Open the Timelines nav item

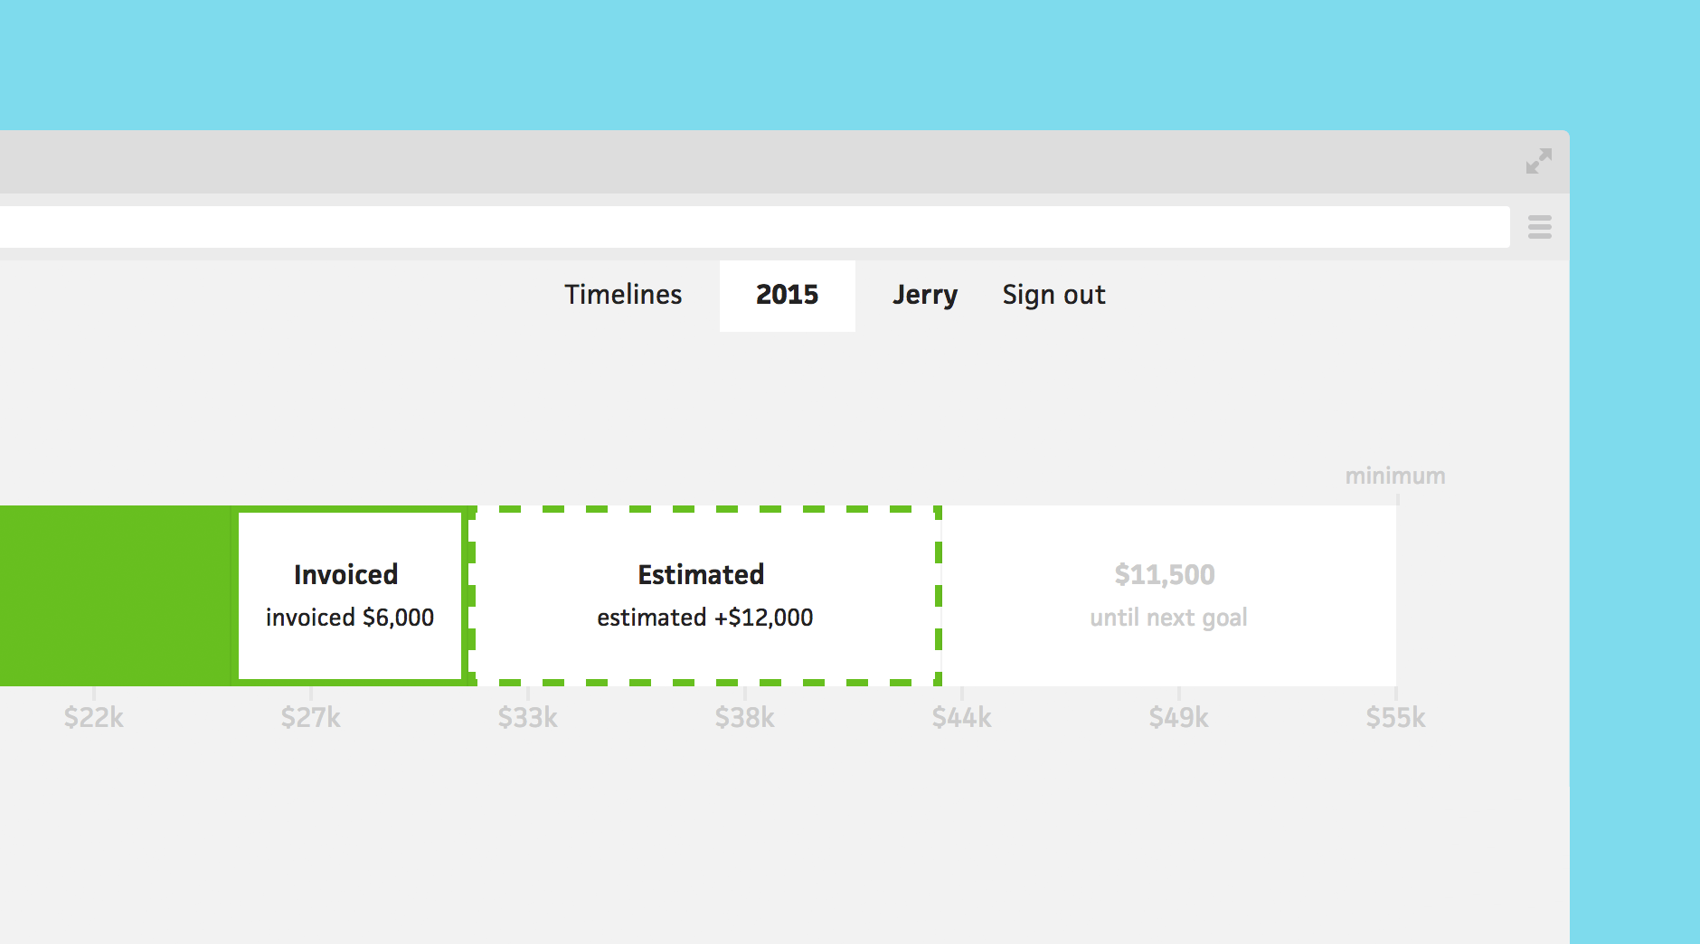point(623,295)
